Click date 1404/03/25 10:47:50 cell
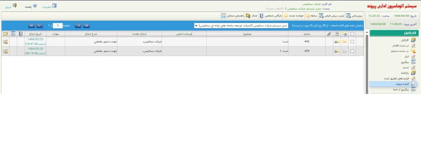 tap(35, 42)
